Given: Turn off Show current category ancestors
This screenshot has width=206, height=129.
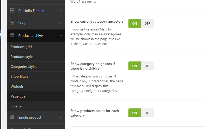Looking at the screenshot, I should (147, 24).
